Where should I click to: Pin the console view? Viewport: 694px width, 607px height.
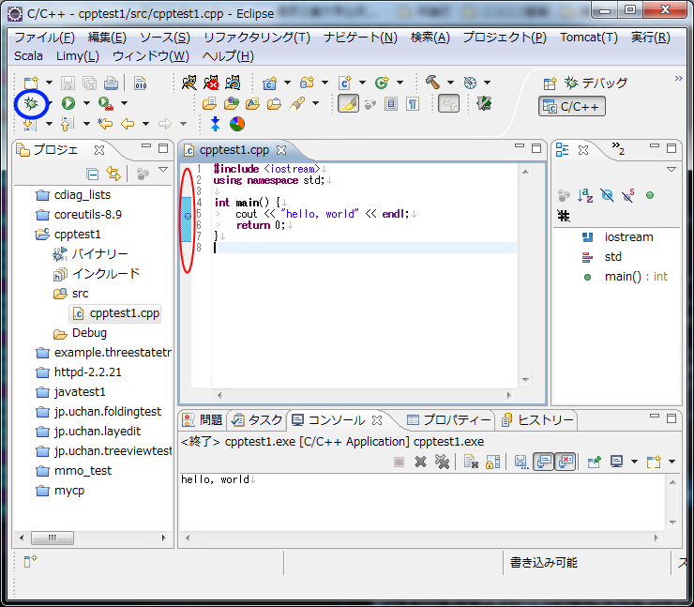(x=593, y=462)
